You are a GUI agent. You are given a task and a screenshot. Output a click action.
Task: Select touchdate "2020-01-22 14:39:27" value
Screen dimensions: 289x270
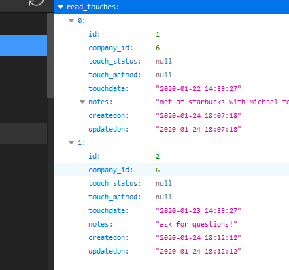pyautogui.click(x=199, y=88)
